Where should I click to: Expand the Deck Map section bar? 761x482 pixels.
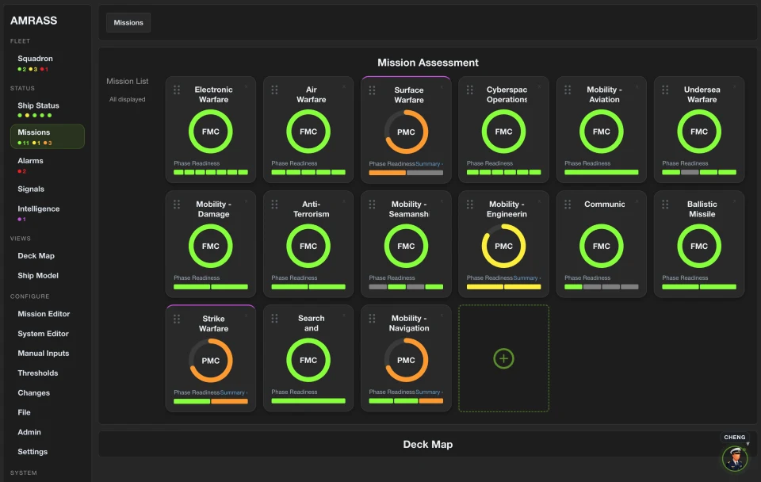tap(428, 444)
